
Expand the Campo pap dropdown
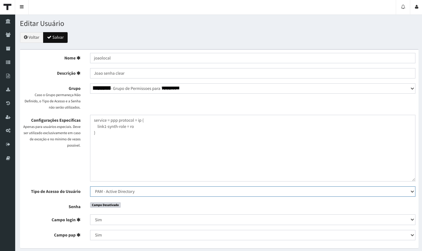tap(253, 235)
